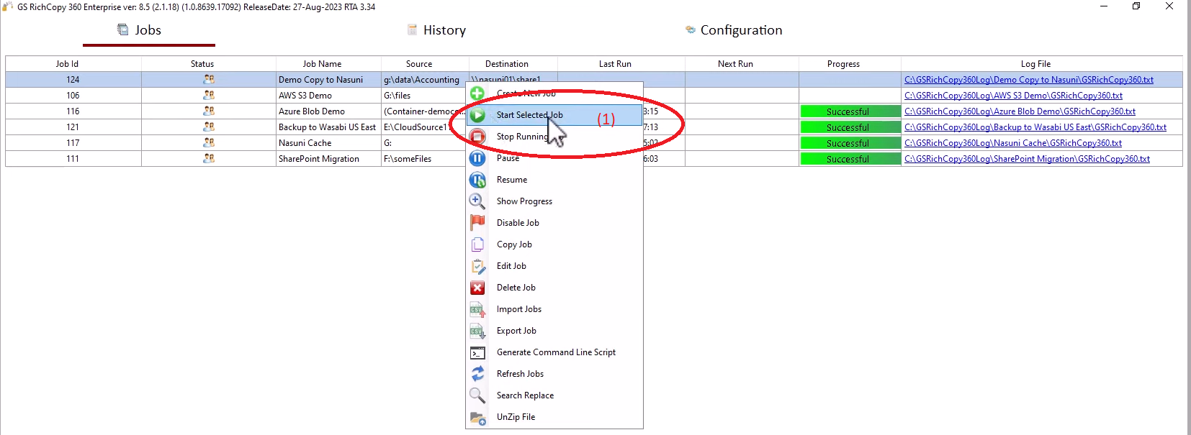Click the red Delete Job icon
Image resolution: width=1191 pixels, height=435 pixels.
[477, 288]
